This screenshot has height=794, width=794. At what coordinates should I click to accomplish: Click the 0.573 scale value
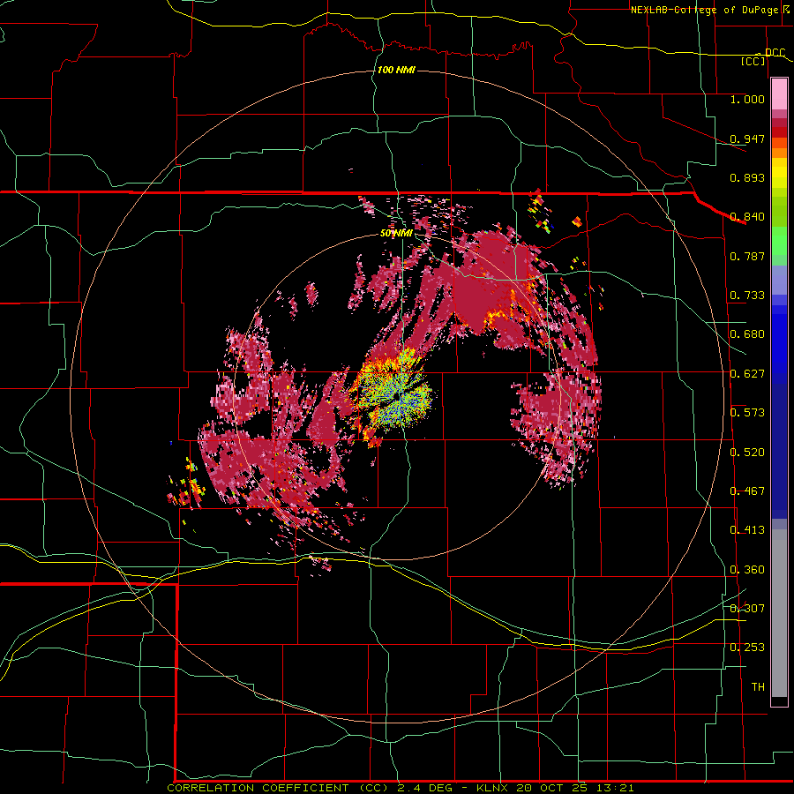747,413
